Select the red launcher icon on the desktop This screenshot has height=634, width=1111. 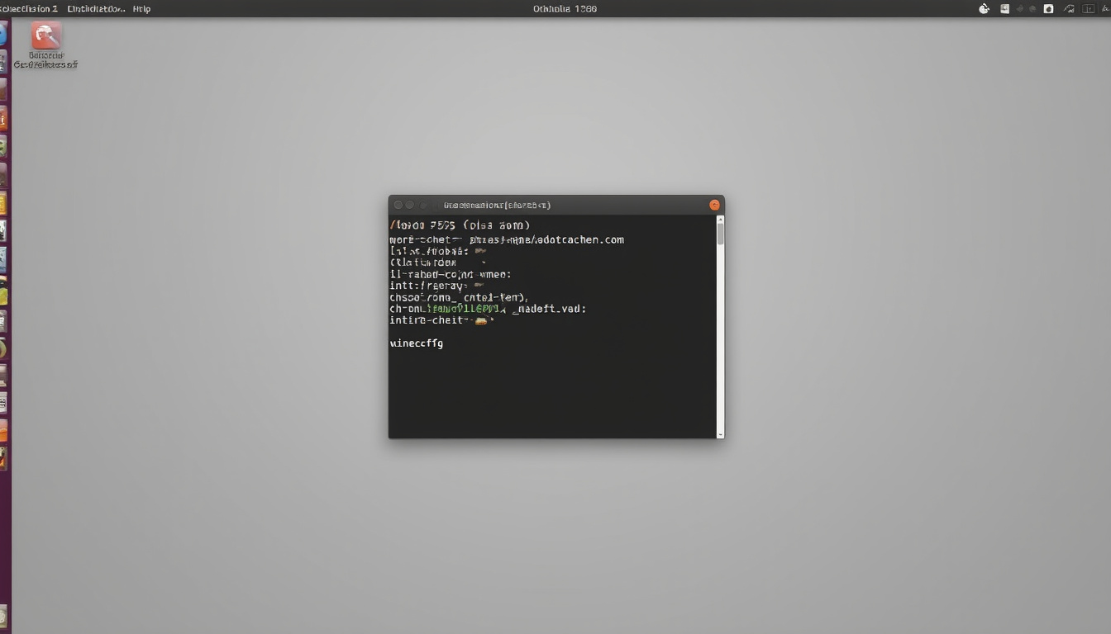pos(46,35)
